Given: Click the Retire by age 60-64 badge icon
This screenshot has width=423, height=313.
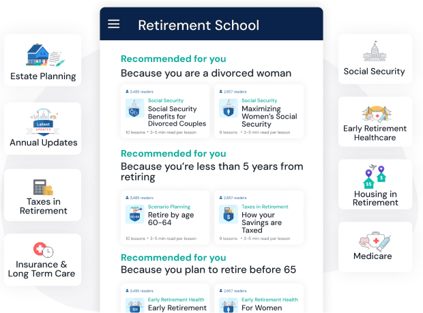Looking at the screenshot, I should tap(133, 214).
